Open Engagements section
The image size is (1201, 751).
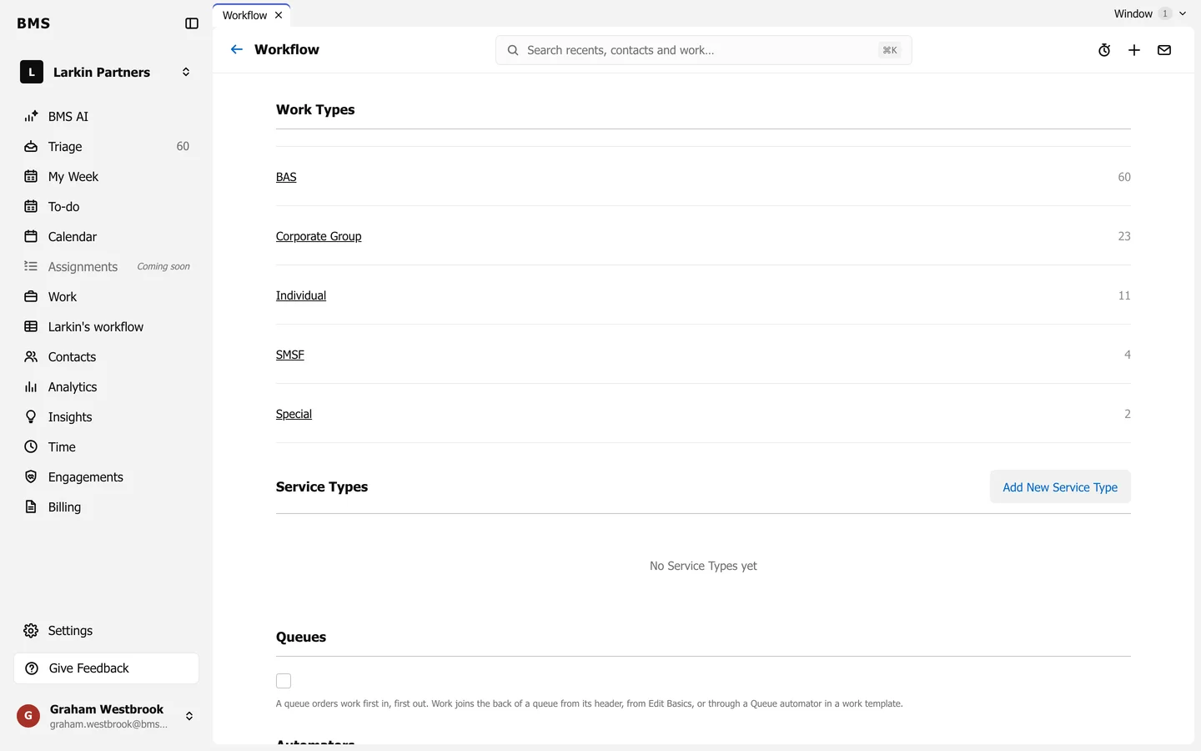(106, 476)
